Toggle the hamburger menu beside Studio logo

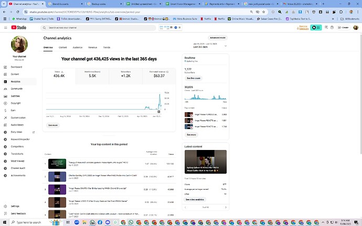click(x=6, y=27)
